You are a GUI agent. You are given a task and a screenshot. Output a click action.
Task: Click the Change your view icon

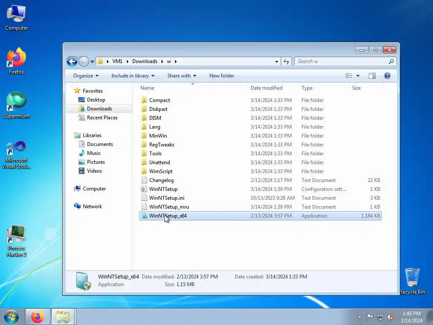point(349,76)
